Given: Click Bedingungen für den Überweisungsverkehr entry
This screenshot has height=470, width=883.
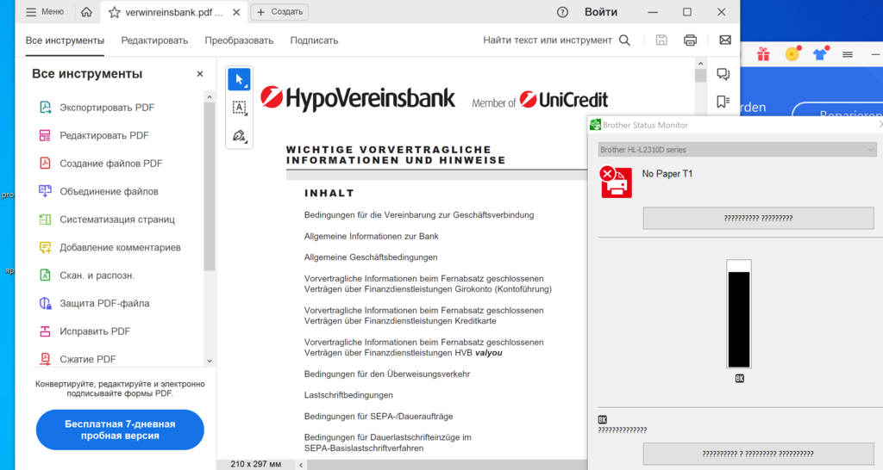Looking at the screenshot, I should [x=387, y=374].
